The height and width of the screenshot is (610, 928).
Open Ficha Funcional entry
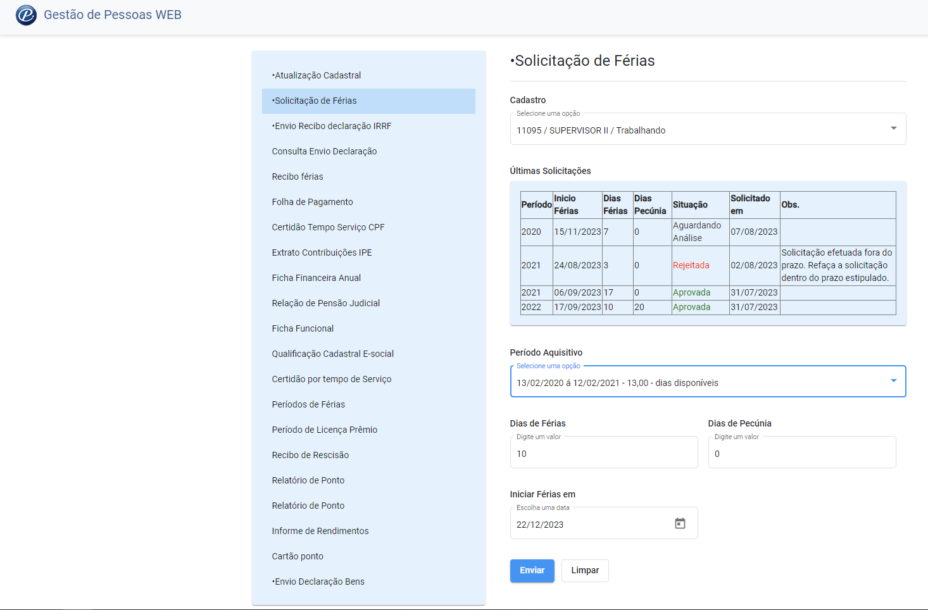pos(368,328)
